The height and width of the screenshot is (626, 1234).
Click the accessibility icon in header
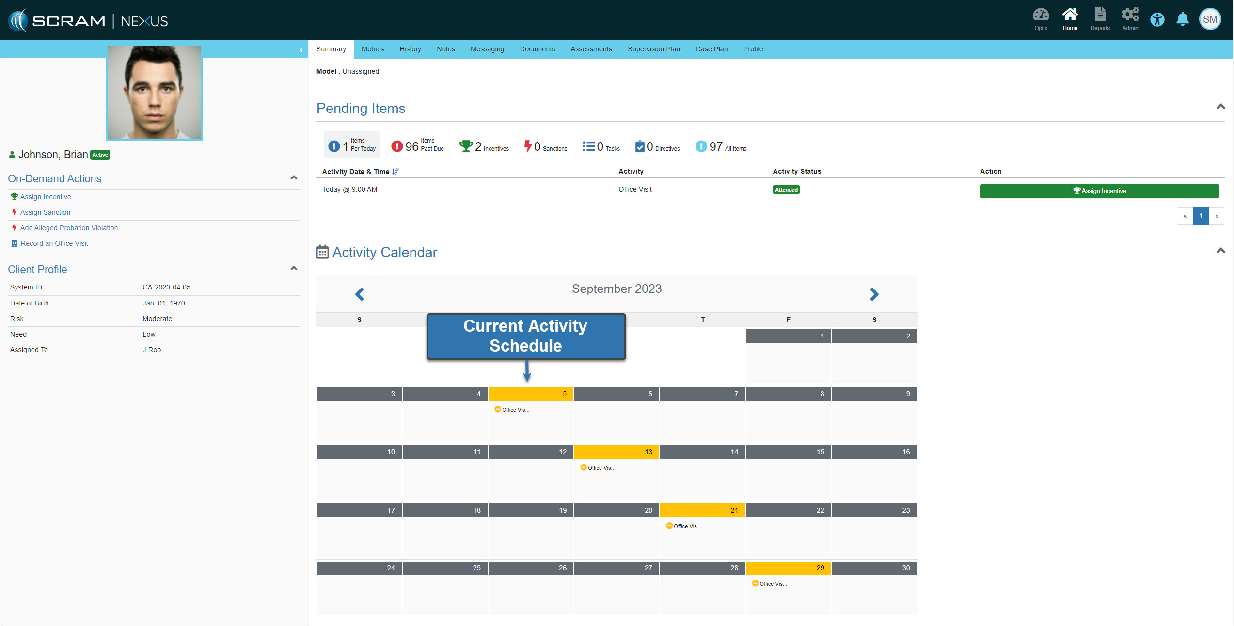click(x=1157, y=20)
